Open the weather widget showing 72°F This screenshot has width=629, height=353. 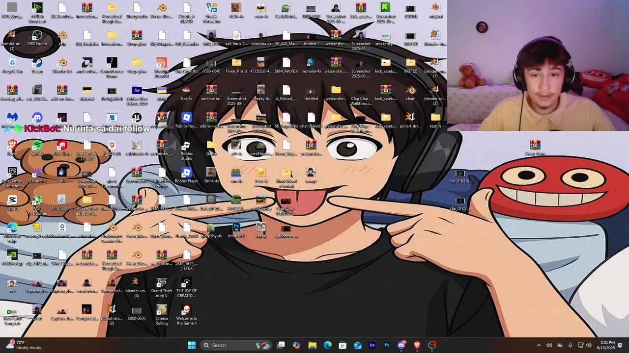[24, 345]
